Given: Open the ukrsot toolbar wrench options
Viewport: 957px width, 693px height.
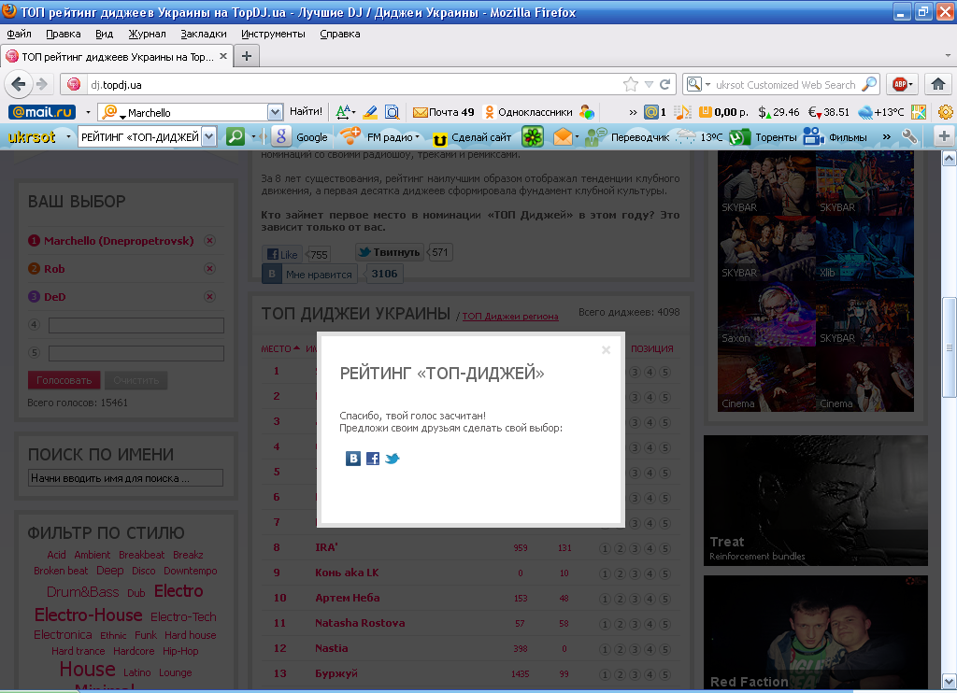Looking at the screenshot, I should point(909,136).
